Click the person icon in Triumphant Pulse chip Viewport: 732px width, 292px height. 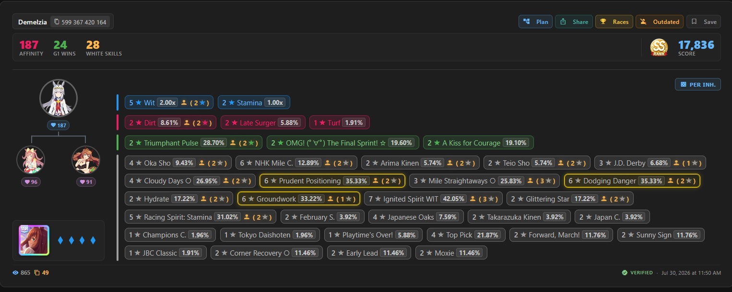pyautogui.click(x=233, y=143)
